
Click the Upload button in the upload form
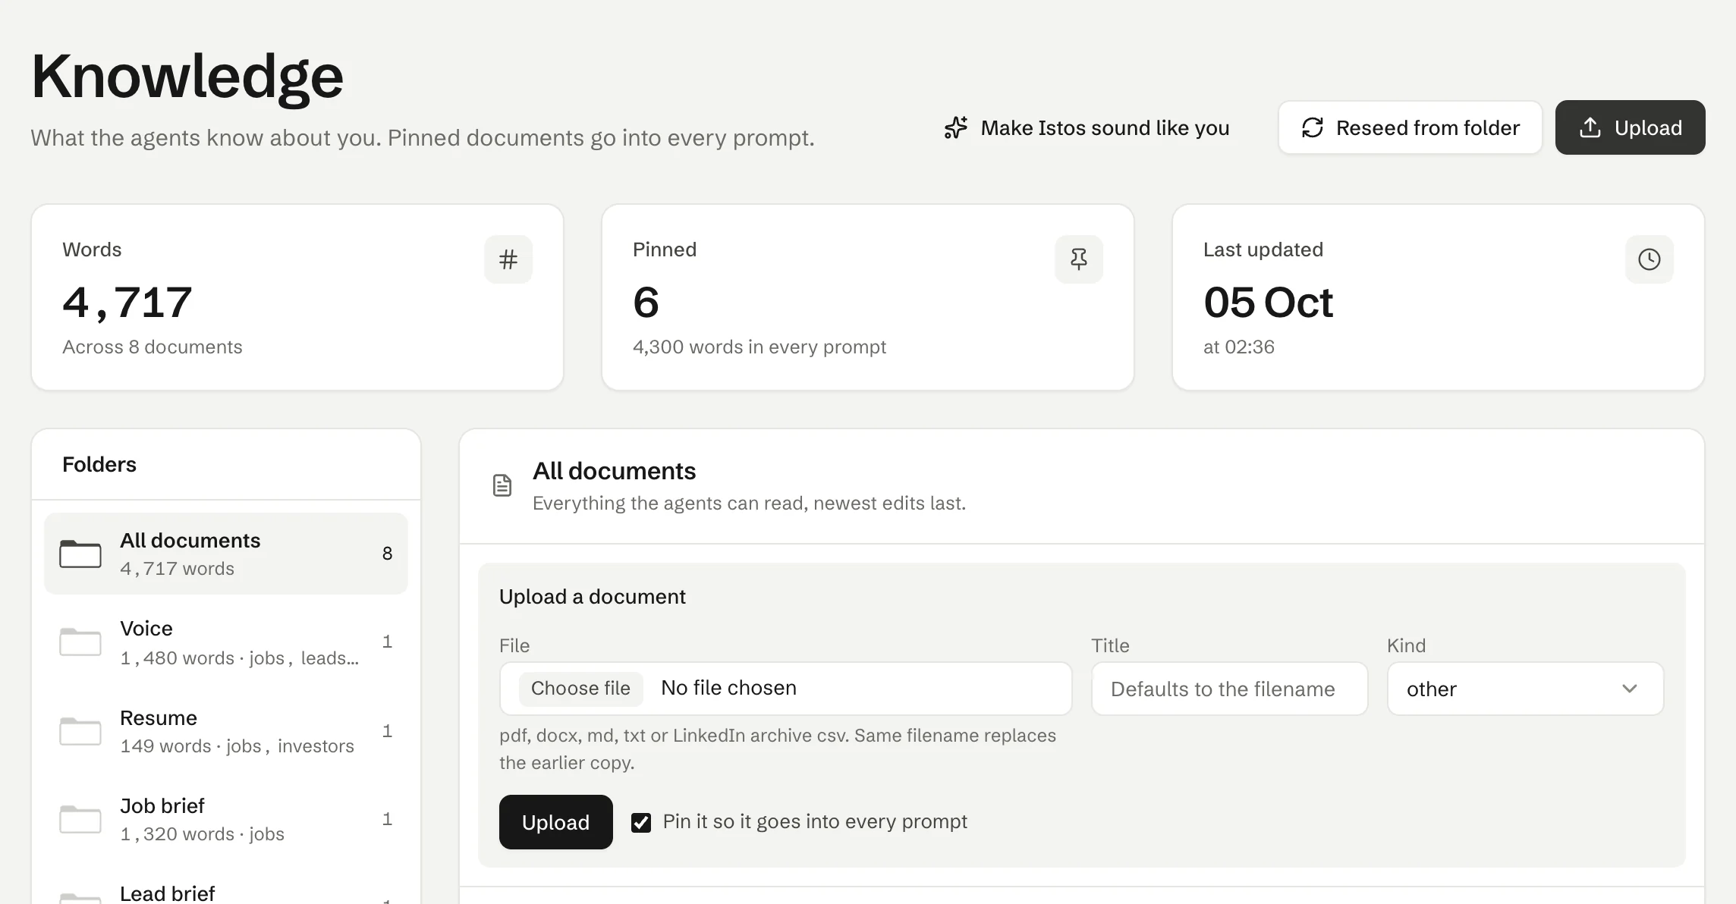click(555, 822)
